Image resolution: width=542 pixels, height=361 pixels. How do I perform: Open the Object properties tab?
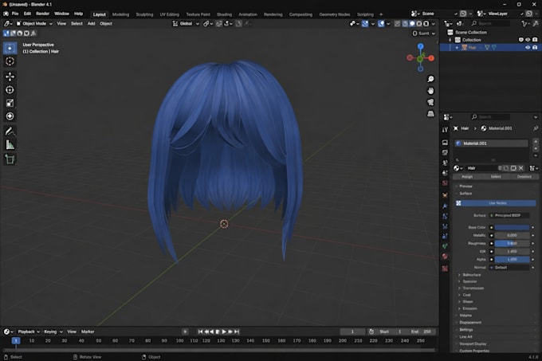coord(445,195)
